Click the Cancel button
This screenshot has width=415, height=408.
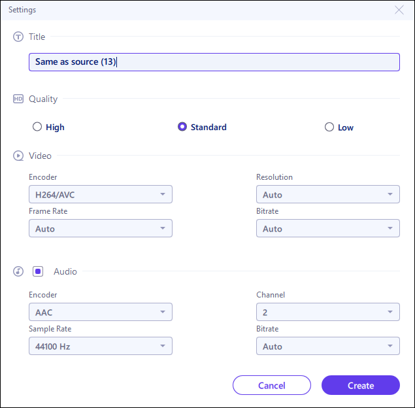(271, 385)
